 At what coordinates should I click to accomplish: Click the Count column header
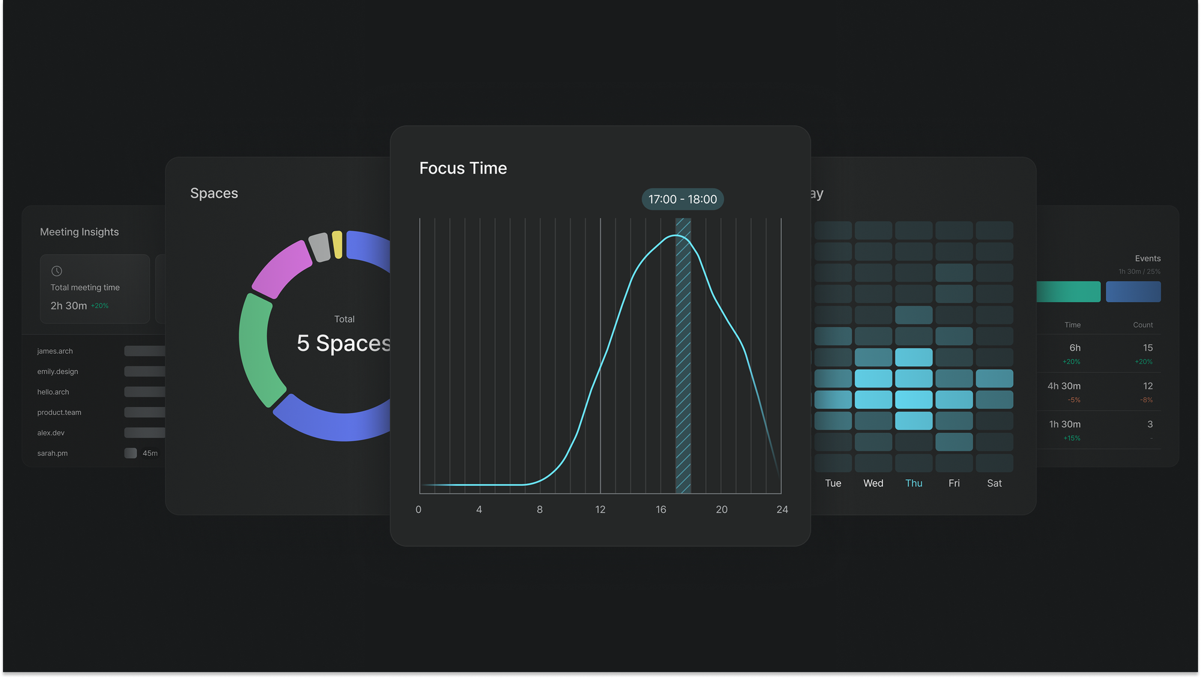1142,325
